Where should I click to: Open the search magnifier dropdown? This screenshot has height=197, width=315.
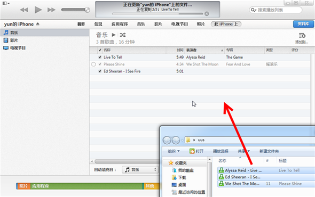[x=254, y=10]
